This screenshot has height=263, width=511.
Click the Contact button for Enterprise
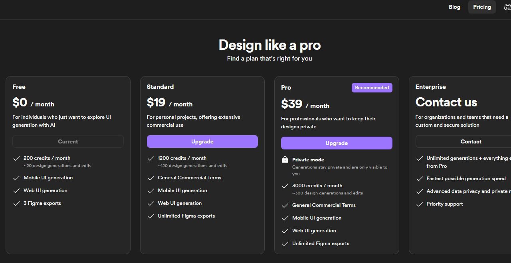pos(471,141)
